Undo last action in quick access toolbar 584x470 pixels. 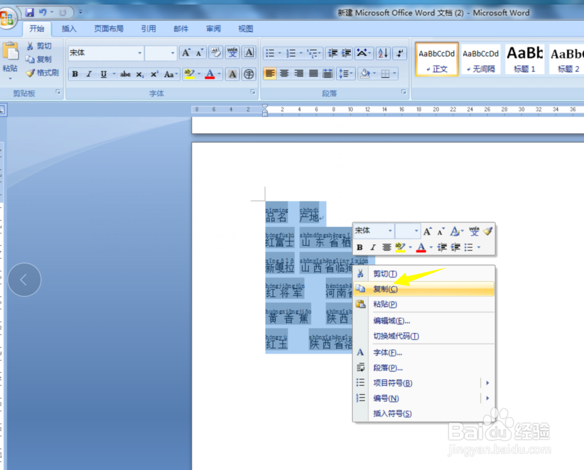tap(43, 12)
